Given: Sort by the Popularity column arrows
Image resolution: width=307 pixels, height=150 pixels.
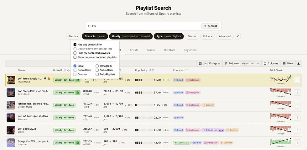Looking at the screenshot, I should pos(150,70).
